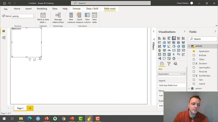This screenshot has width=218, height=122.
Task: Pick the Ribbon chart visual
Action: [183, 42]
